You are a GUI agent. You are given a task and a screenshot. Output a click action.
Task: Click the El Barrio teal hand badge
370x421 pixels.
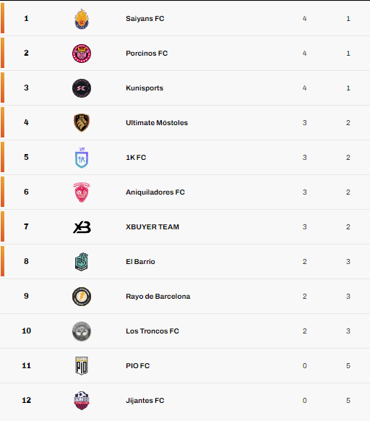click(x=82, y=262)
